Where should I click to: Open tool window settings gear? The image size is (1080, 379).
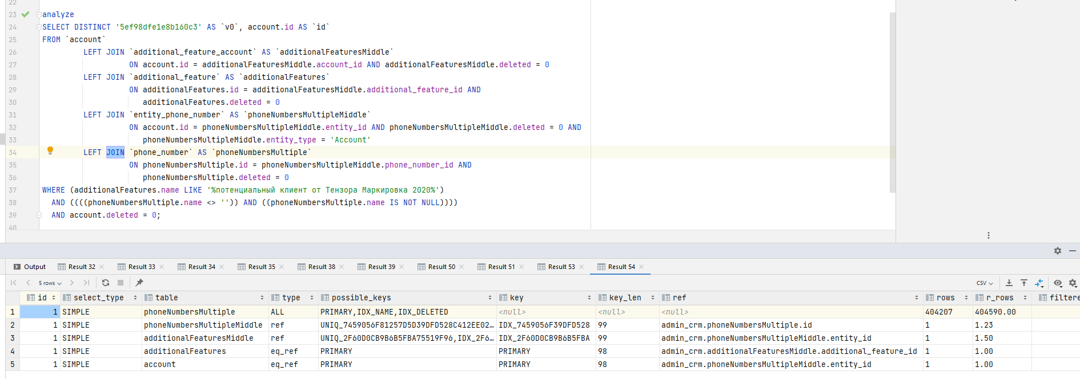click(1058, 251)
